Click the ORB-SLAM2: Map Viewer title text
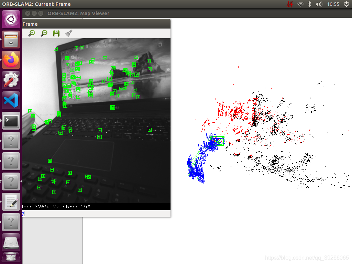Viewport: 352px width, 264px height. 78,13
